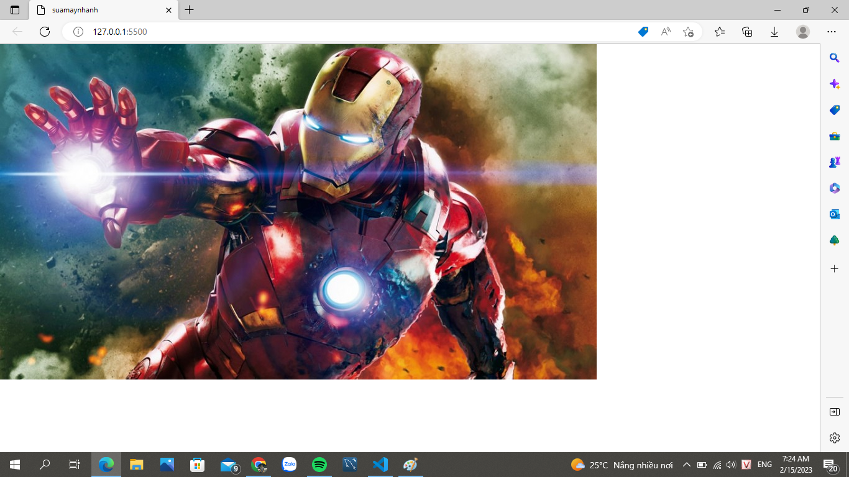The image size is (849, 477).
Task: Open Spotify from taskbar
Action: click(x=319, y=465)
